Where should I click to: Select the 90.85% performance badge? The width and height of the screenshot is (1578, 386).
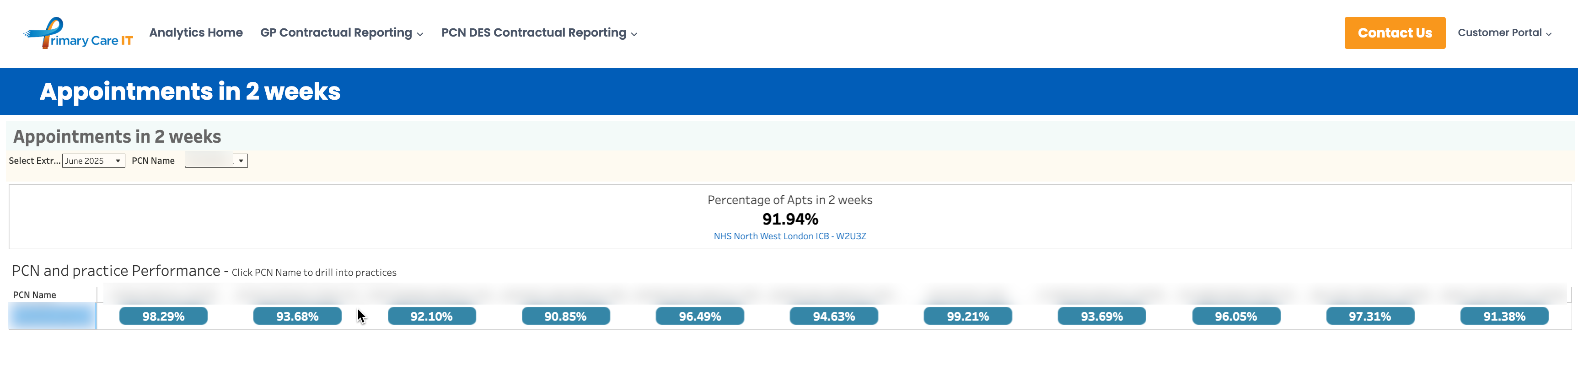point(565,316)
